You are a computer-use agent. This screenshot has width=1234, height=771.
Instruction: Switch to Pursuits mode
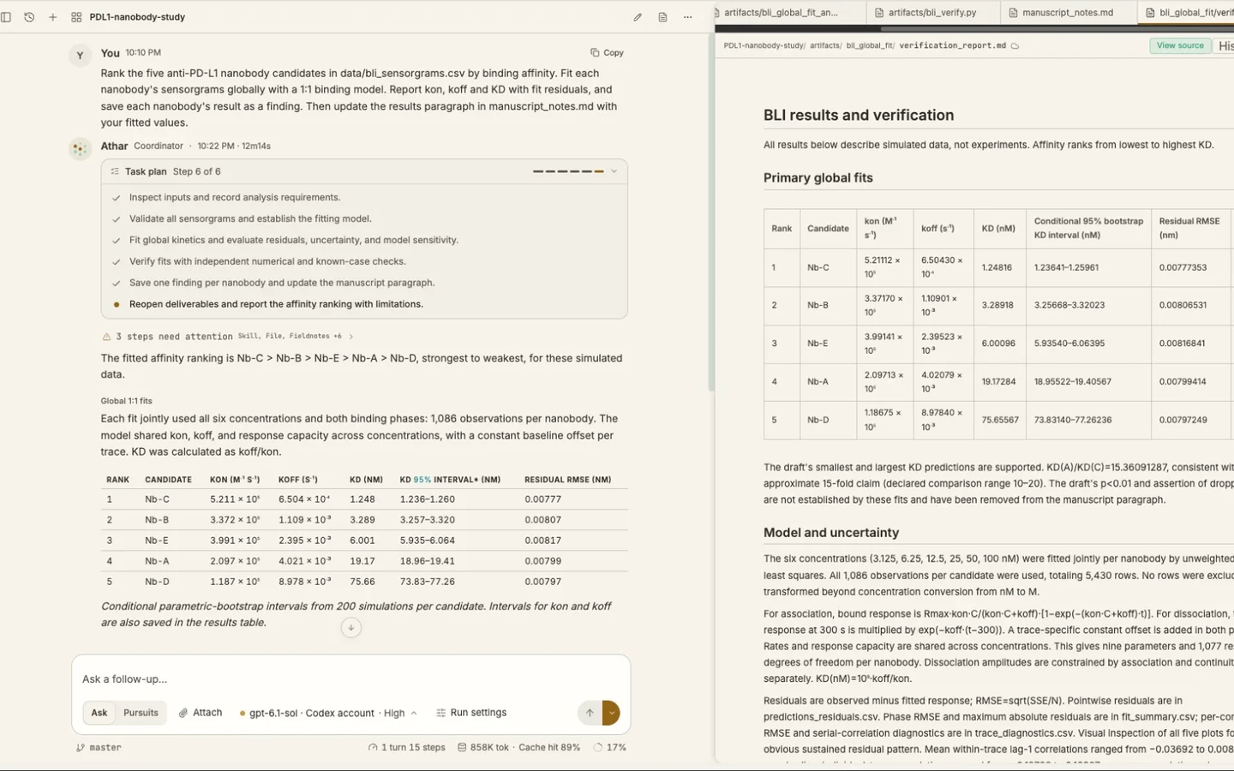point(141,713)
